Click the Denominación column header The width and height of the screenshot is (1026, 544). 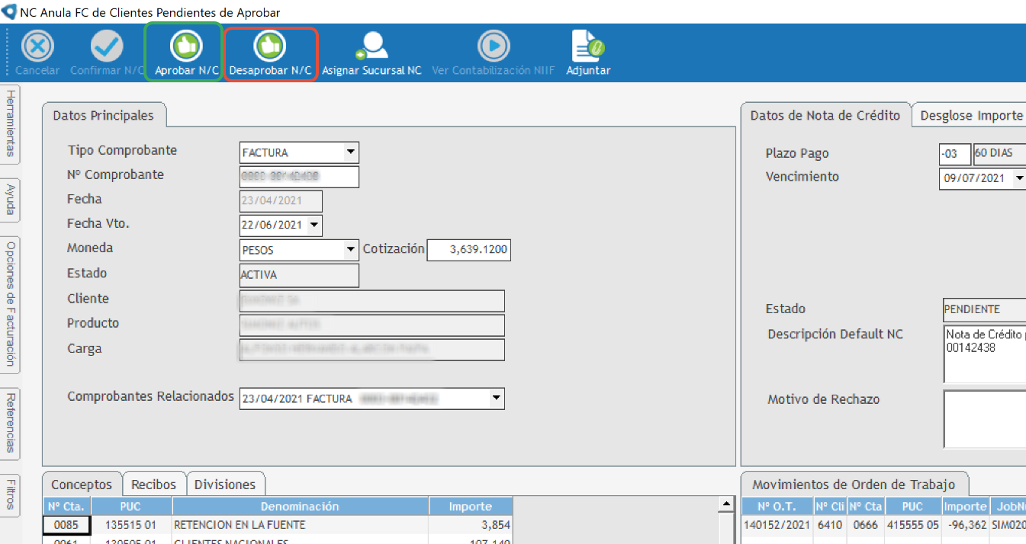pyautogui.click(x=300, y=506)
